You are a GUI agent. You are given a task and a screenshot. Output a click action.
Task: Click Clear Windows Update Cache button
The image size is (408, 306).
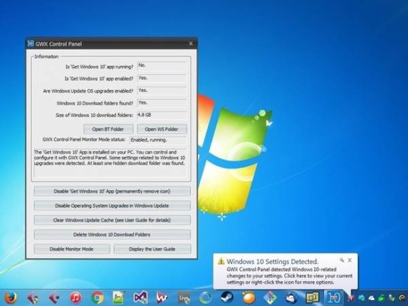point(112,220)
